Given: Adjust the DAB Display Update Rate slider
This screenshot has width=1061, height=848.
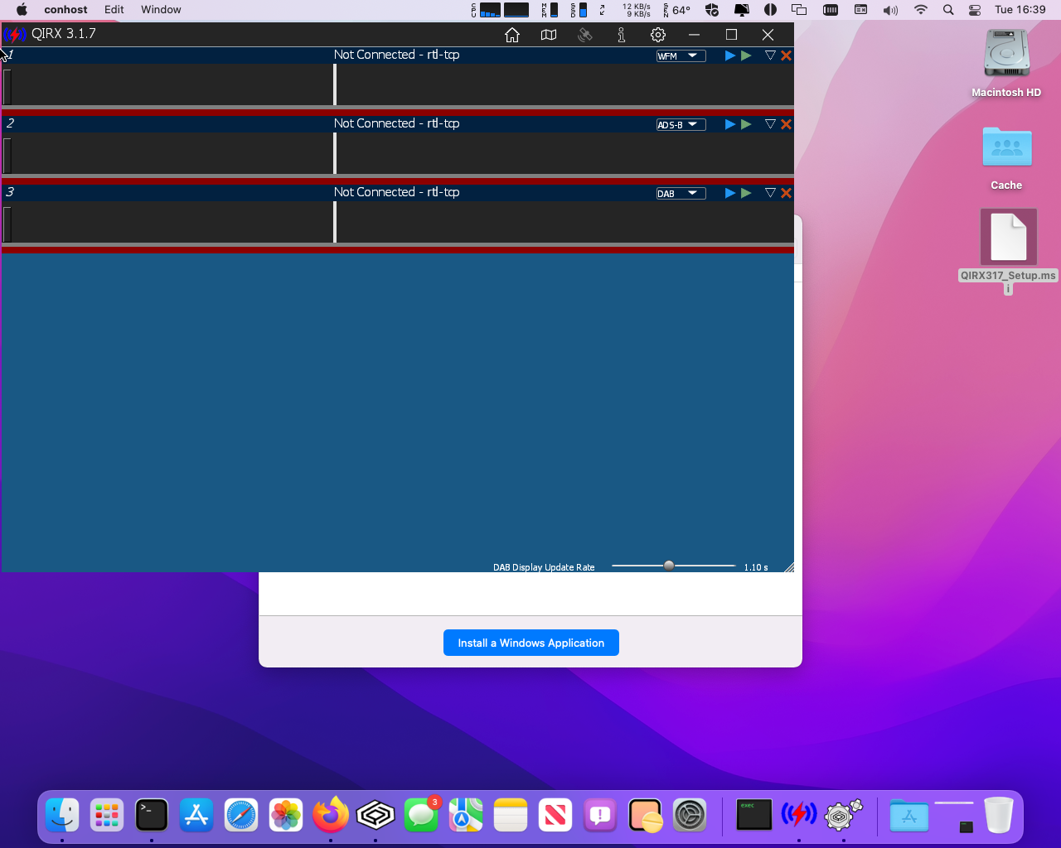Looking at the screenshot, I should (669, 566).
